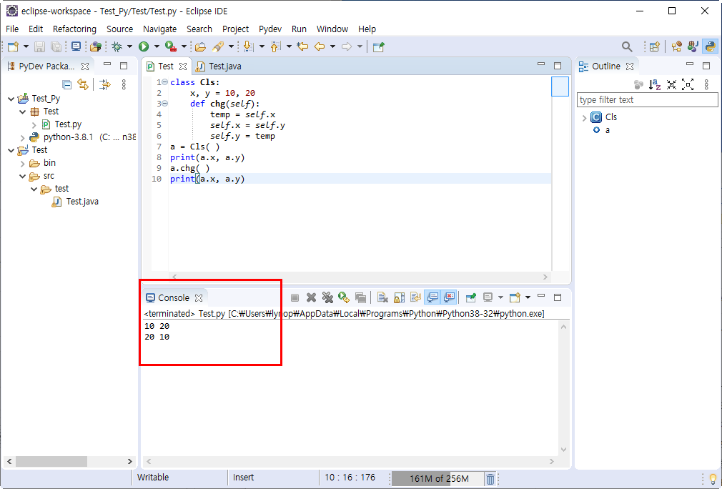Switch to the Test.java editor tab
722x489 pixels.
tap(219, 66)
